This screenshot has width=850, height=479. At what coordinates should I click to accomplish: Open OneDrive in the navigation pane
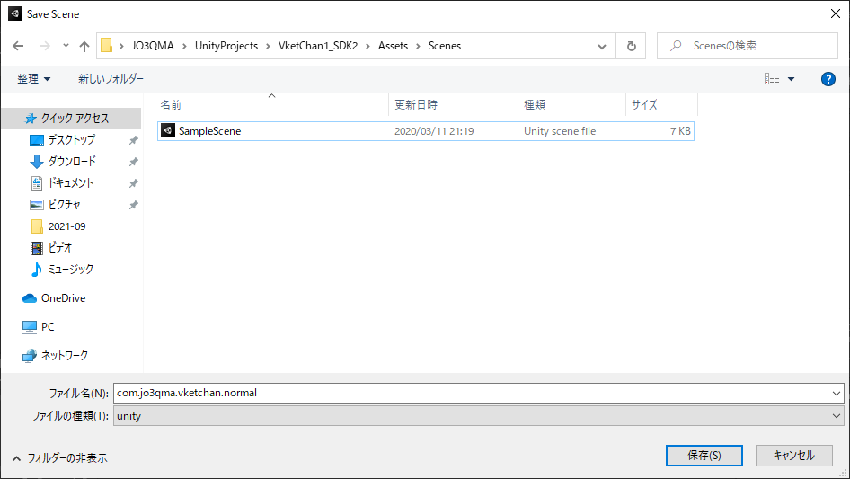pyautogui.click(x=63, y=298)
